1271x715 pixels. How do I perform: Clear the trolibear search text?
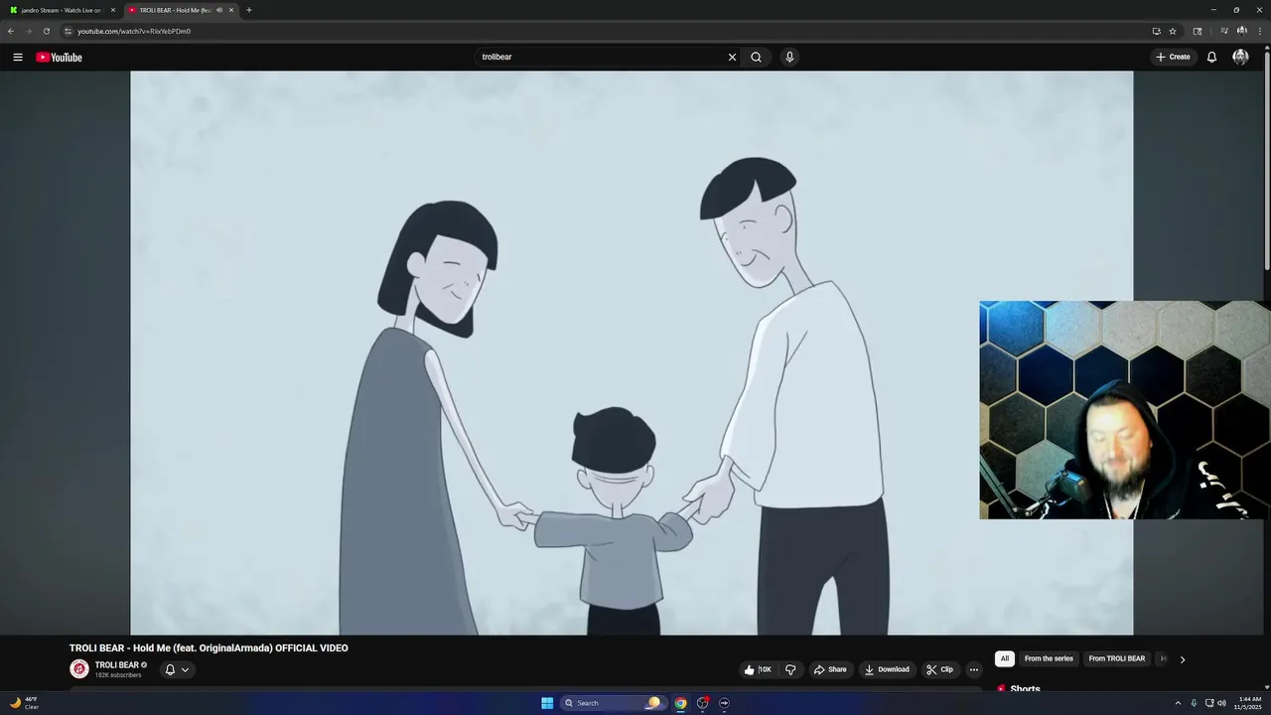point(732,57)
